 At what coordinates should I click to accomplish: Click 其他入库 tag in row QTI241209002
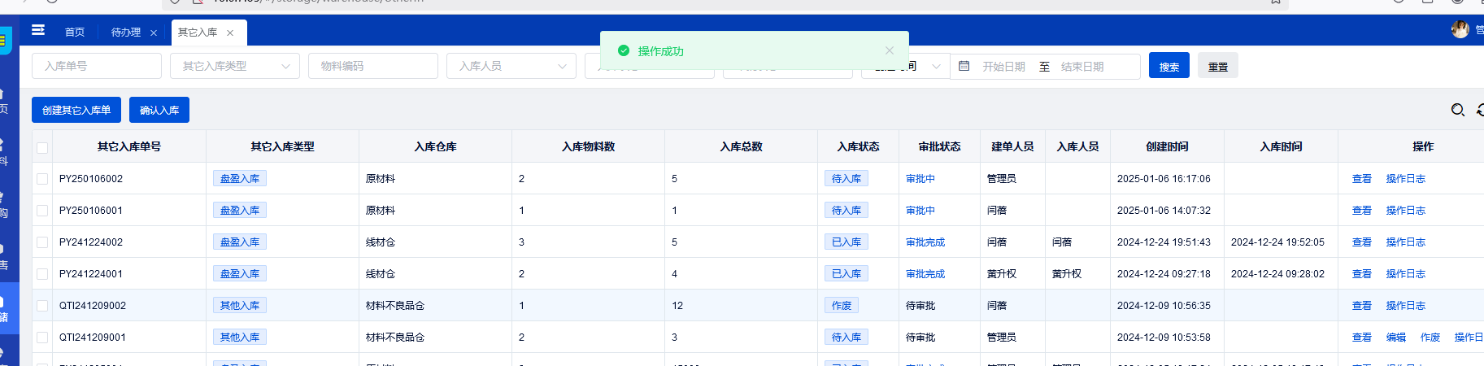coord(240,306)
